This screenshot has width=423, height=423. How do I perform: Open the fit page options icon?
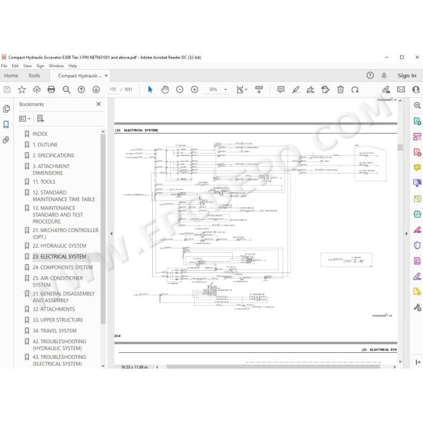(x=241, y=89)
